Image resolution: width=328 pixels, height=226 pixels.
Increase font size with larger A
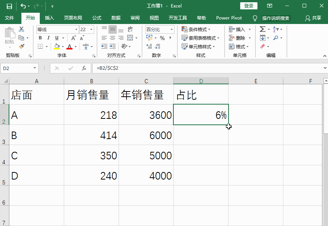pyautogui.click(x=73, y=38)
